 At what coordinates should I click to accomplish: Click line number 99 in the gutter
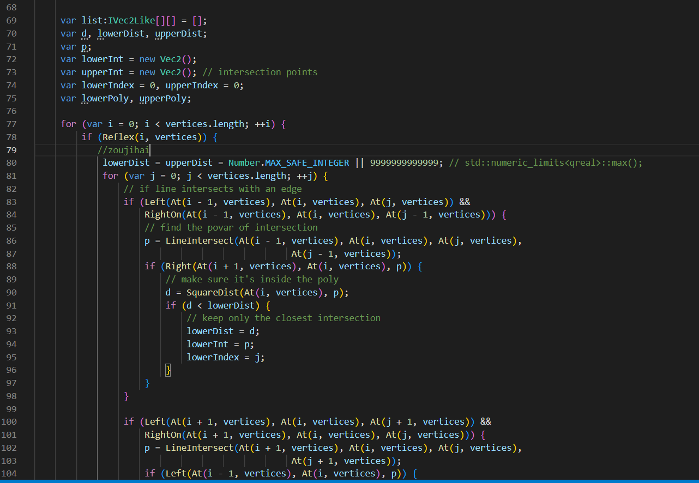point(11,409)
